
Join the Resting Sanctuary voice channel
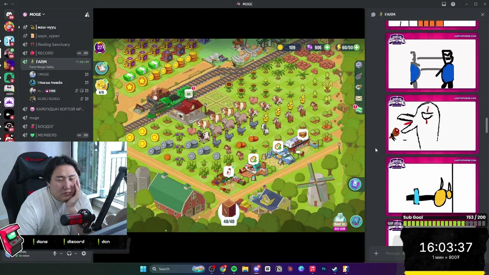[55, 44]
